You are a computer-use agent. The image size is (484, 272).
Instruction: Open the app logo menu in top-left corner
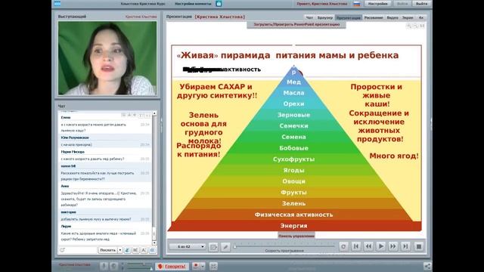[57, 4]
